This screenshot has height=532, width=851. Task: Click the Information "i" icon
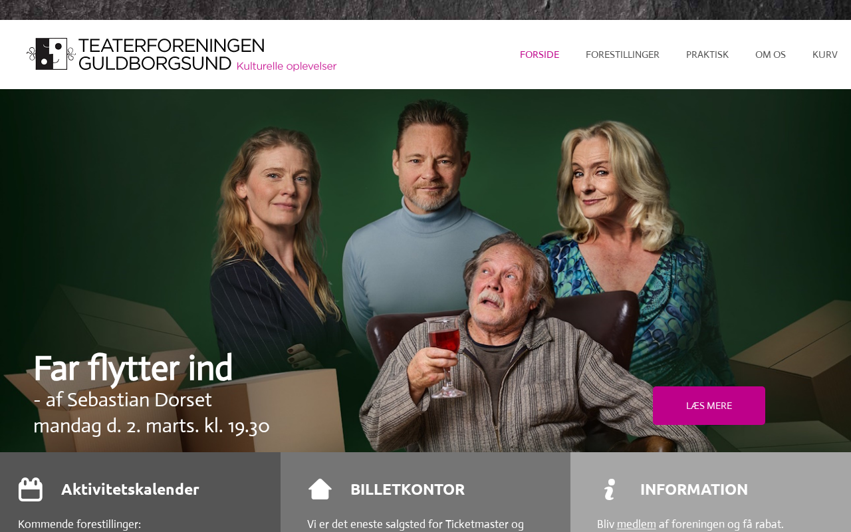click(610, 489)
